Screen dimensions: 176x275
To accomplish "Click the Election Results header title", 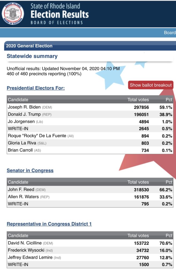I will pos(60,15).
